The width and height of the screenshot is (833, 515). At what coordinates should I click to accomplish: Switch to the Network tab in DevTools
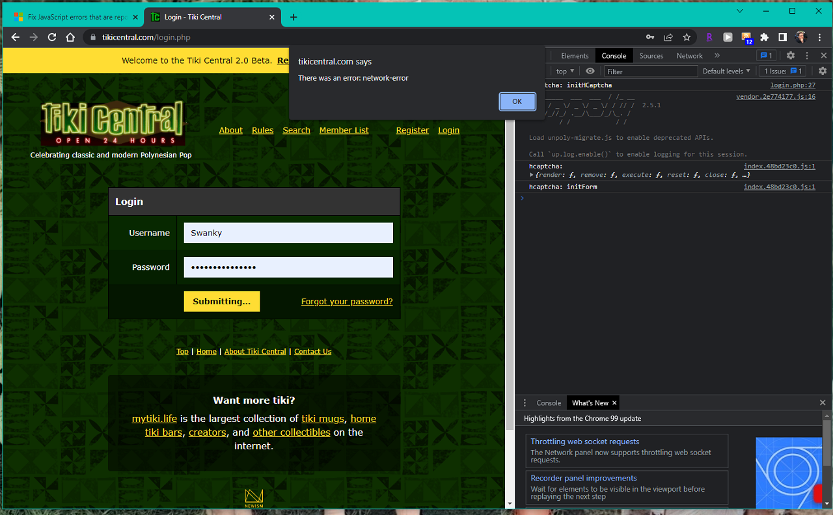click(x=689, y=56)
